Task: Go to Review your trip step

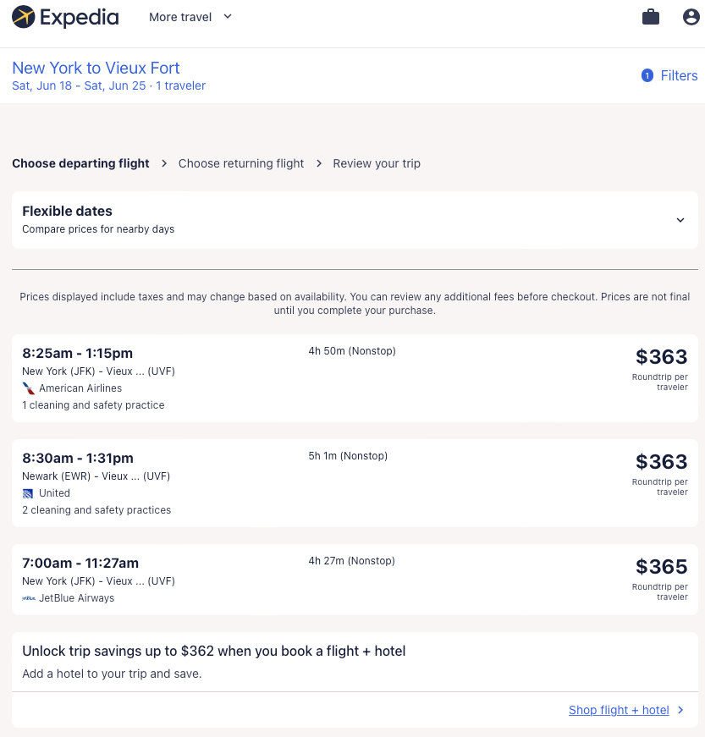Action: 377,163
